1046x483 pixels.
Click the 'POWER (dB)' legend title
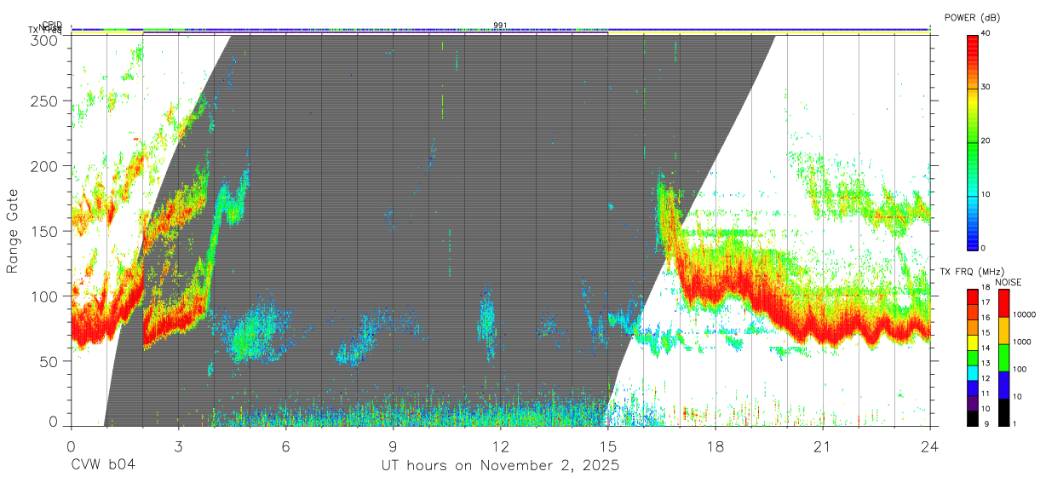[x=973, y=18]
